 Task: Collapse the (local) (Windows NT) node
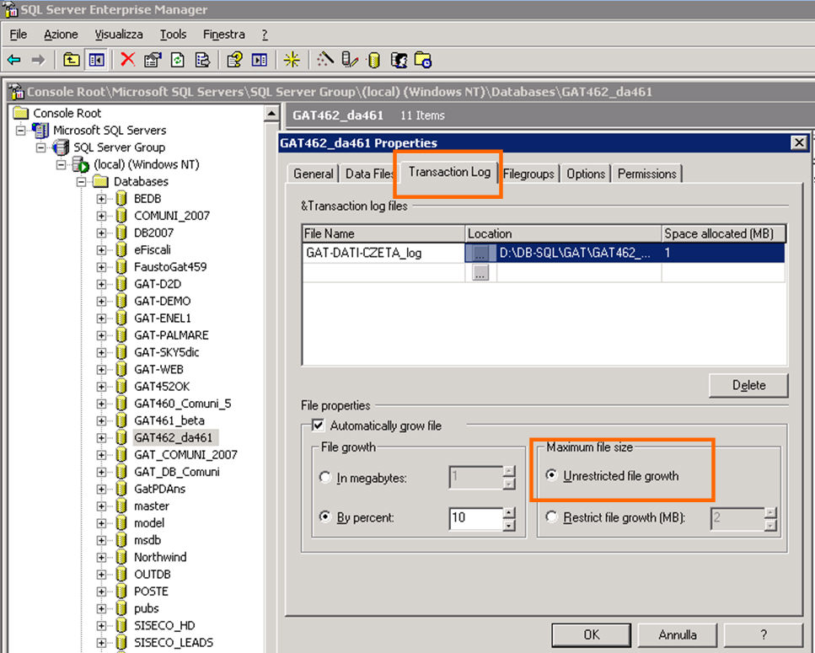61,164
